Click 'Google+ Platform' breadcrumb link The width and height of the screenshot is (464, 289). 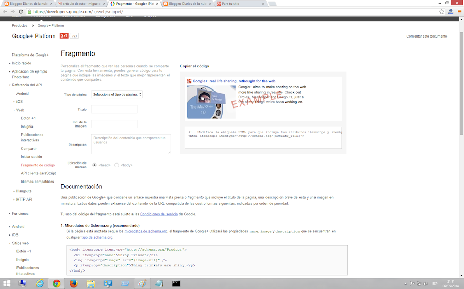coord(51,26)
